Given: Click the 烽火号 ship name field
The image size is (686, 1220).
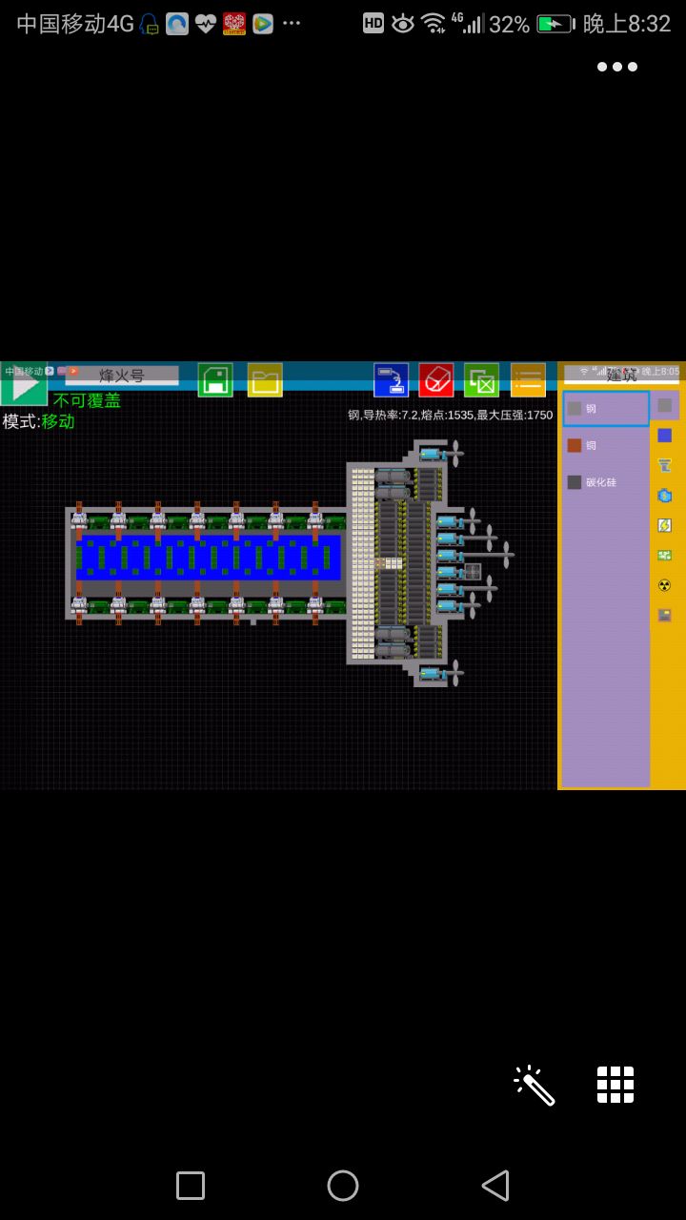Looking at the screenshot, I should point(122,376).
